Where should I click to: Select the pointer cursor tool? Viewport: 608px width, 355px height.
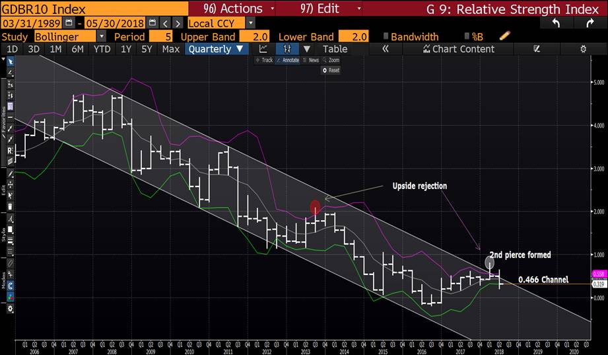click(x=11, y=61)
